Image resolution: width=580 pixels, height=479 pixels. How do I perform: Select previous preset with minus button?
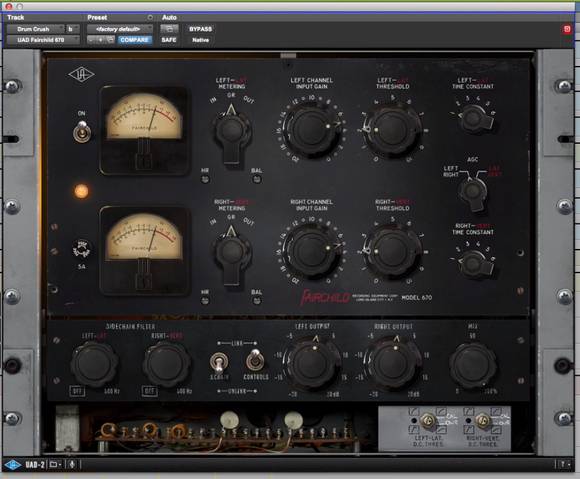click(x=91, y=40)
